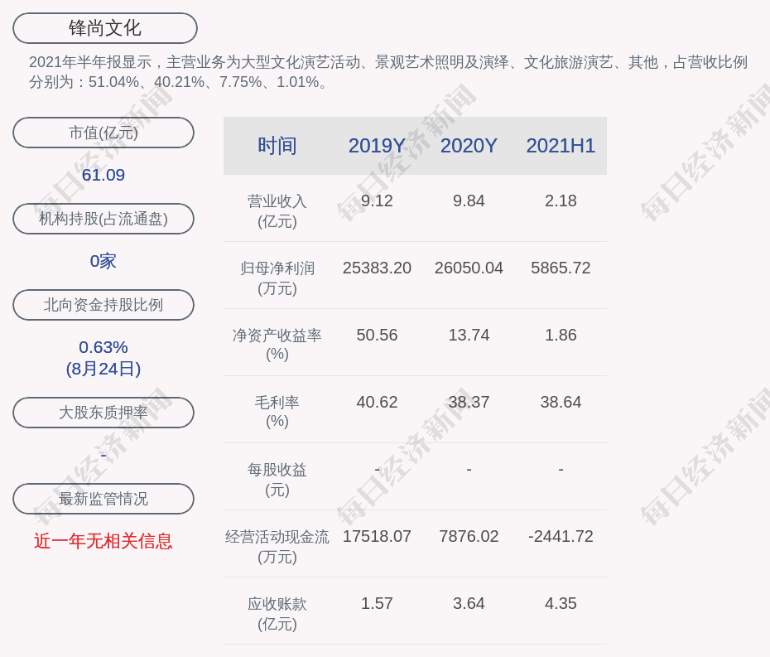Click the 7876.02 cash flow value
The height and width of the screenshot is (657, 770).
pos(469,536)
